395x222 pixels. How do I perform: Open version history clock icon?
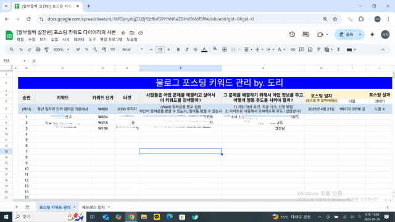pos(292,35)
